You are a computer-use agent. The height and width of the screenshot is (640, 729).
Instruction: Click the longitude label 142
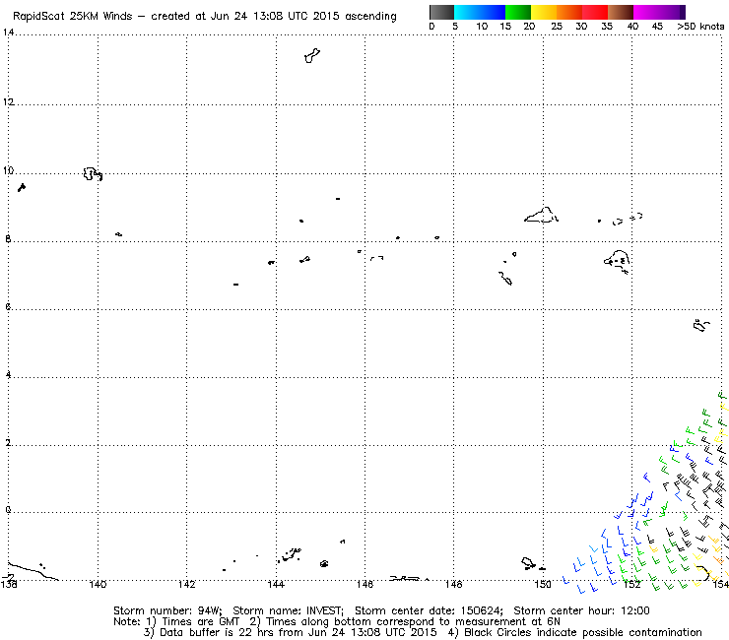click(x=187, y=584)
